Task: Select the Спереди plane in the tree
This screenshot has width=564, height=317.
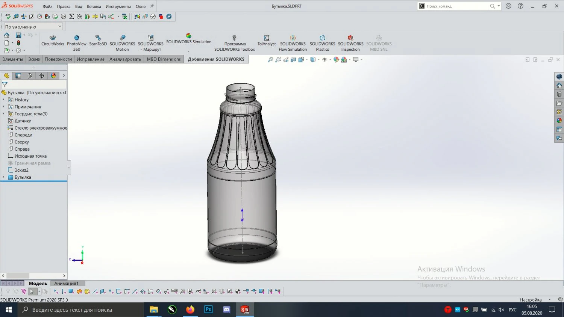Action: pos(20,135)
